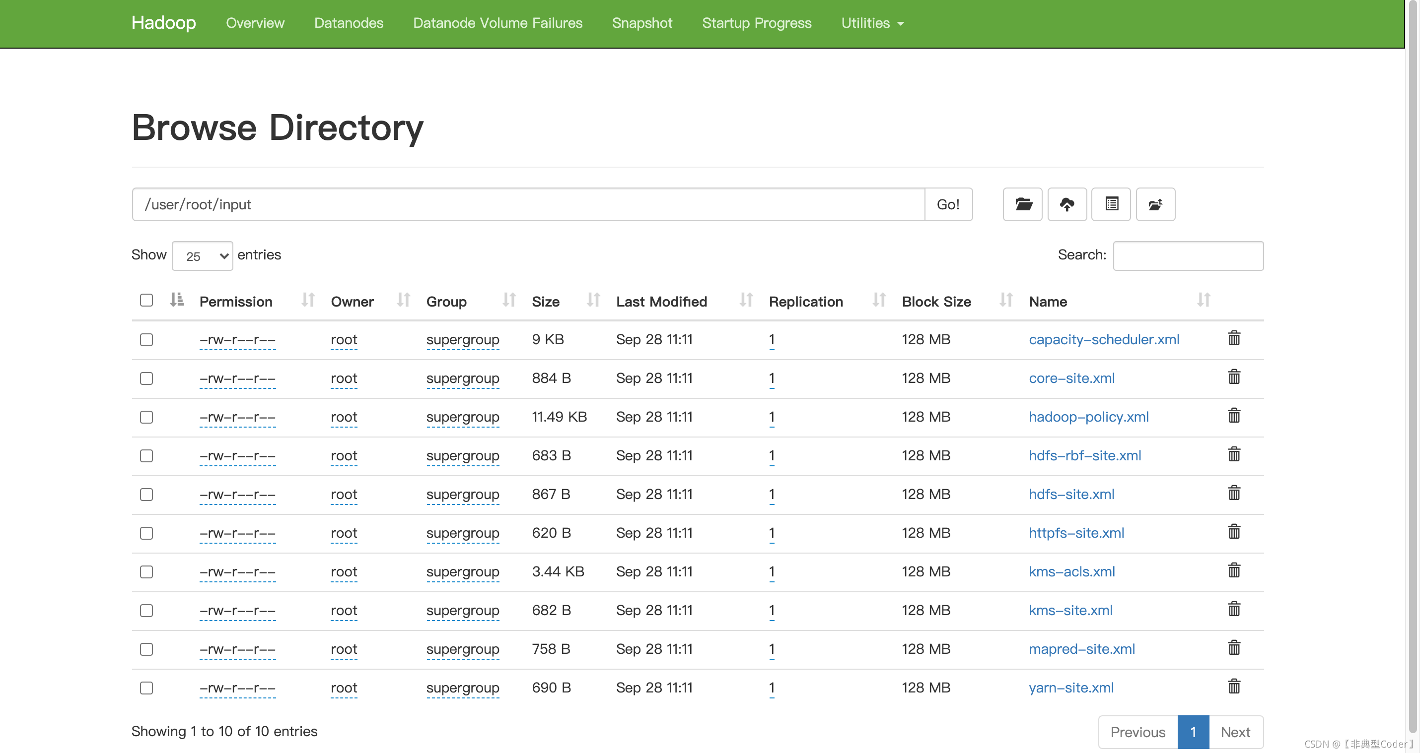Click the upload files cloud icon
Image resolution: width=1420 pixels, height=753 pixels.
[x=1066, y=204]
